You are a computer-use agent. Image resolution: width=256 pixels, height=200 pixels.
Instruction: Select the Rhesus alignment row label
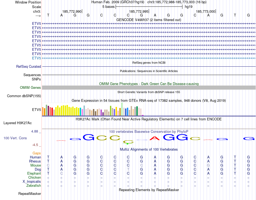(x=35, y=161)
